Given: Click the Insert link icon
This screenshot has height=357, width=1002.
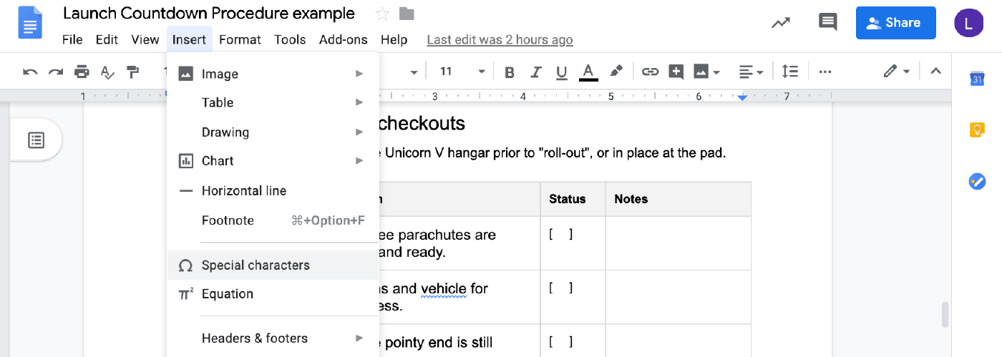Looking at the screenshot, I should [x=650, y=72].
